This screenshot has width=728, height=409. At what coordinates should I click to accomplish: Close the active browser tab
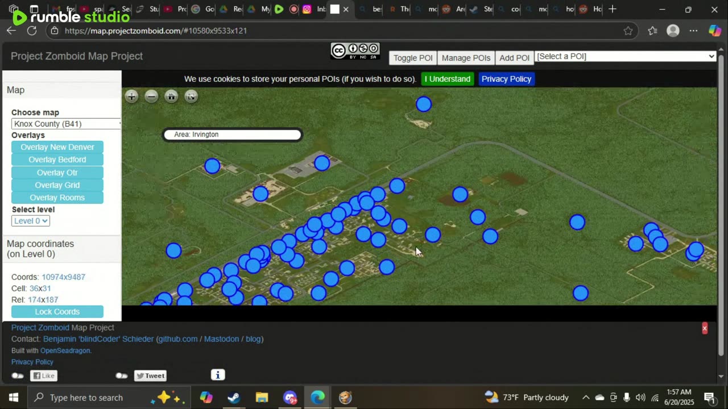coord(346,9)
